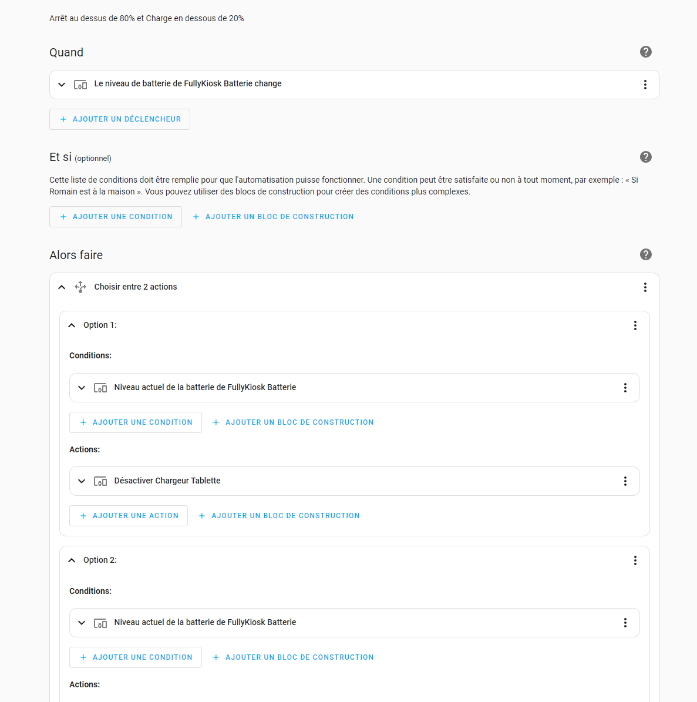Collapse Option 1 section
Viewport: 697px width, 702px height.
click(72, 325)
